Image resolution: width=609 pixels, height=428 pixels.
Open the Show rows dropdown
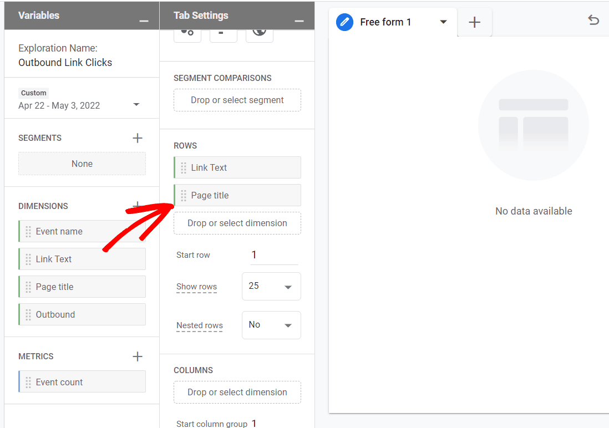click(x=271, y=286)
